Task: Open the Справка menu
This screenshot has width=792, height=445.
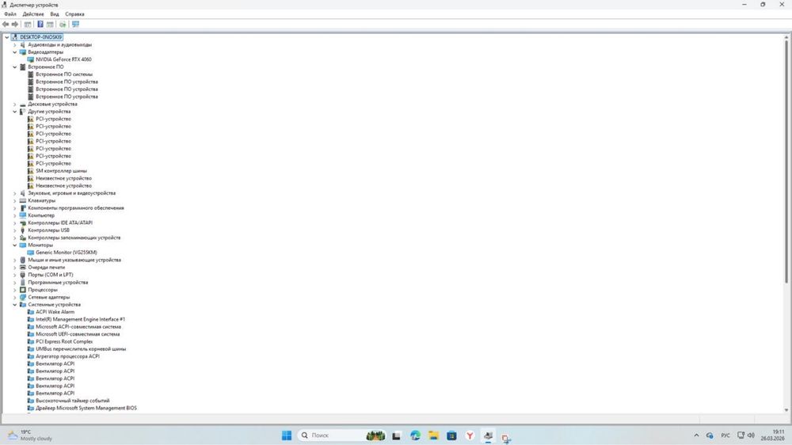Action: click(x=74, y=14)
